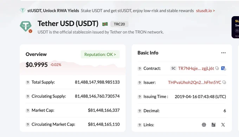The height and width of the screenshot is (137, 239).
Task: Open the X social link icon
Action: tap(223, 125)
